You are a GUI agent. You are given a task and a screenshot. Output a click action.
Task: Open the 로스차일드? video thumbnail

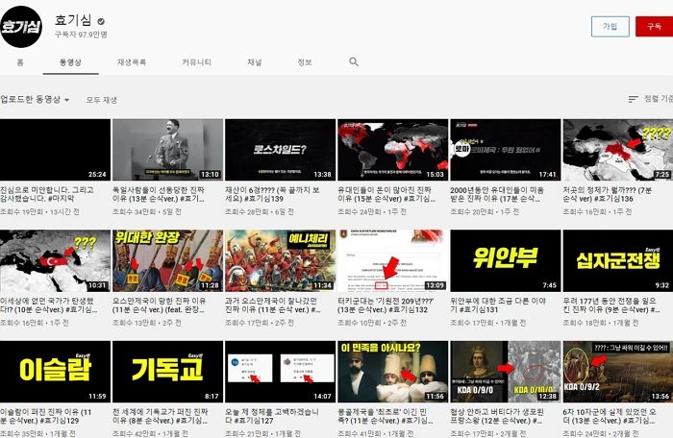pos(280,150)
